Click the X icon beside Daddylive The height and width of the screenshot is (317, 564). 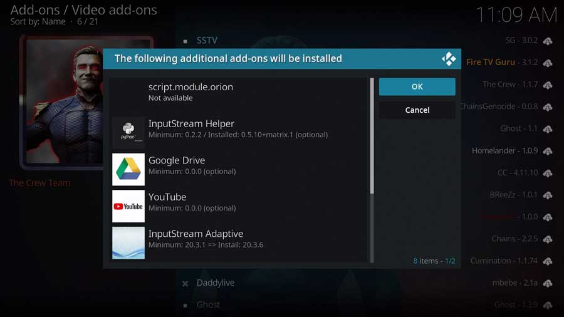pyautogui.click(x=185, y=284)
